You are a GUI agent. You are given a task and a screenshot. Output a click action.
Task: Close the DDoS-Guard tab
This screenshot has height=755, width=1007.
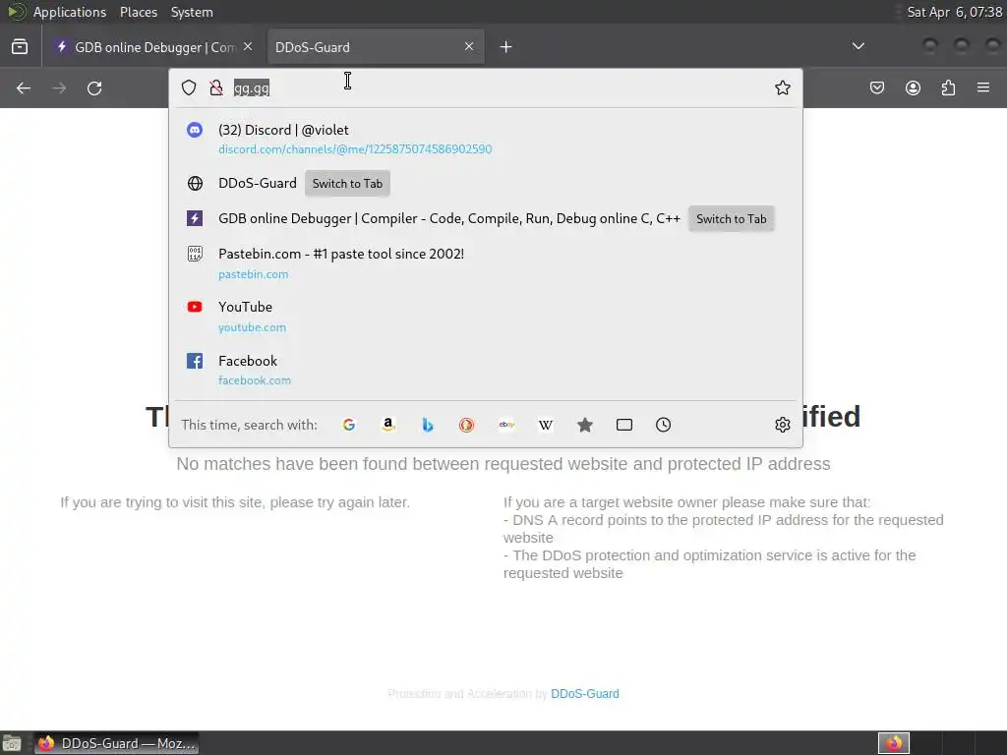pos(469,46)
